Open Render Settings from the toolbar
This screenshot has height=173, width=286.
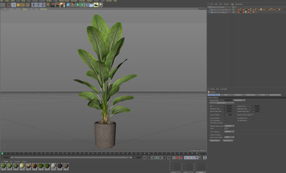pyautogui.click(x=62, y=5)
